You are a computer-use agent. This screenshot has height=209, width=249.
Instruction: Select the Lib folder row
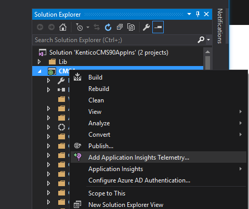tap(118, 62)
